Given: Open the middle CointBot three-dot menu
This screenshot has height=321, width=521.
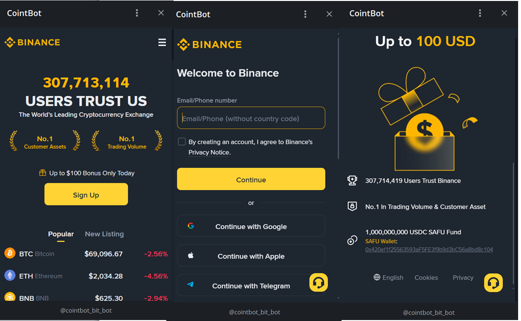Looking at the screenshot, I should click(305, 14).
